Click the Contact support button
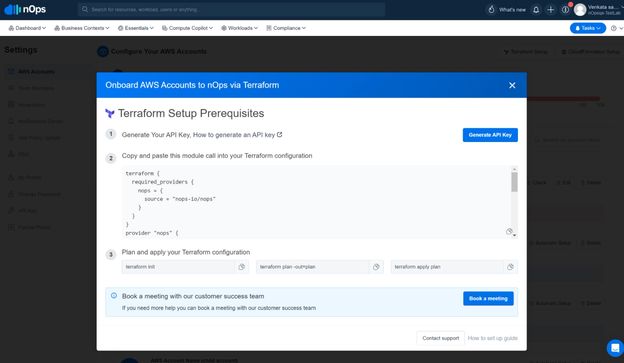The width and height of the screenshot is (624, 363). point(440,338)
